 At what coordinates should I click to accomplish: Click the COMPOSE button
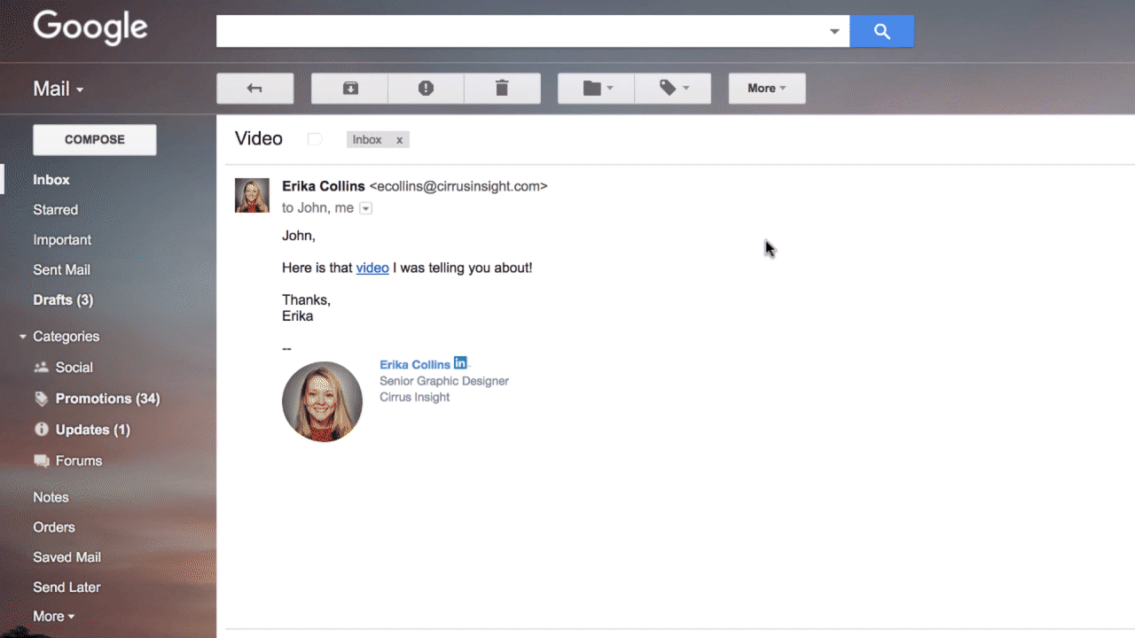(x=95, y=139)
